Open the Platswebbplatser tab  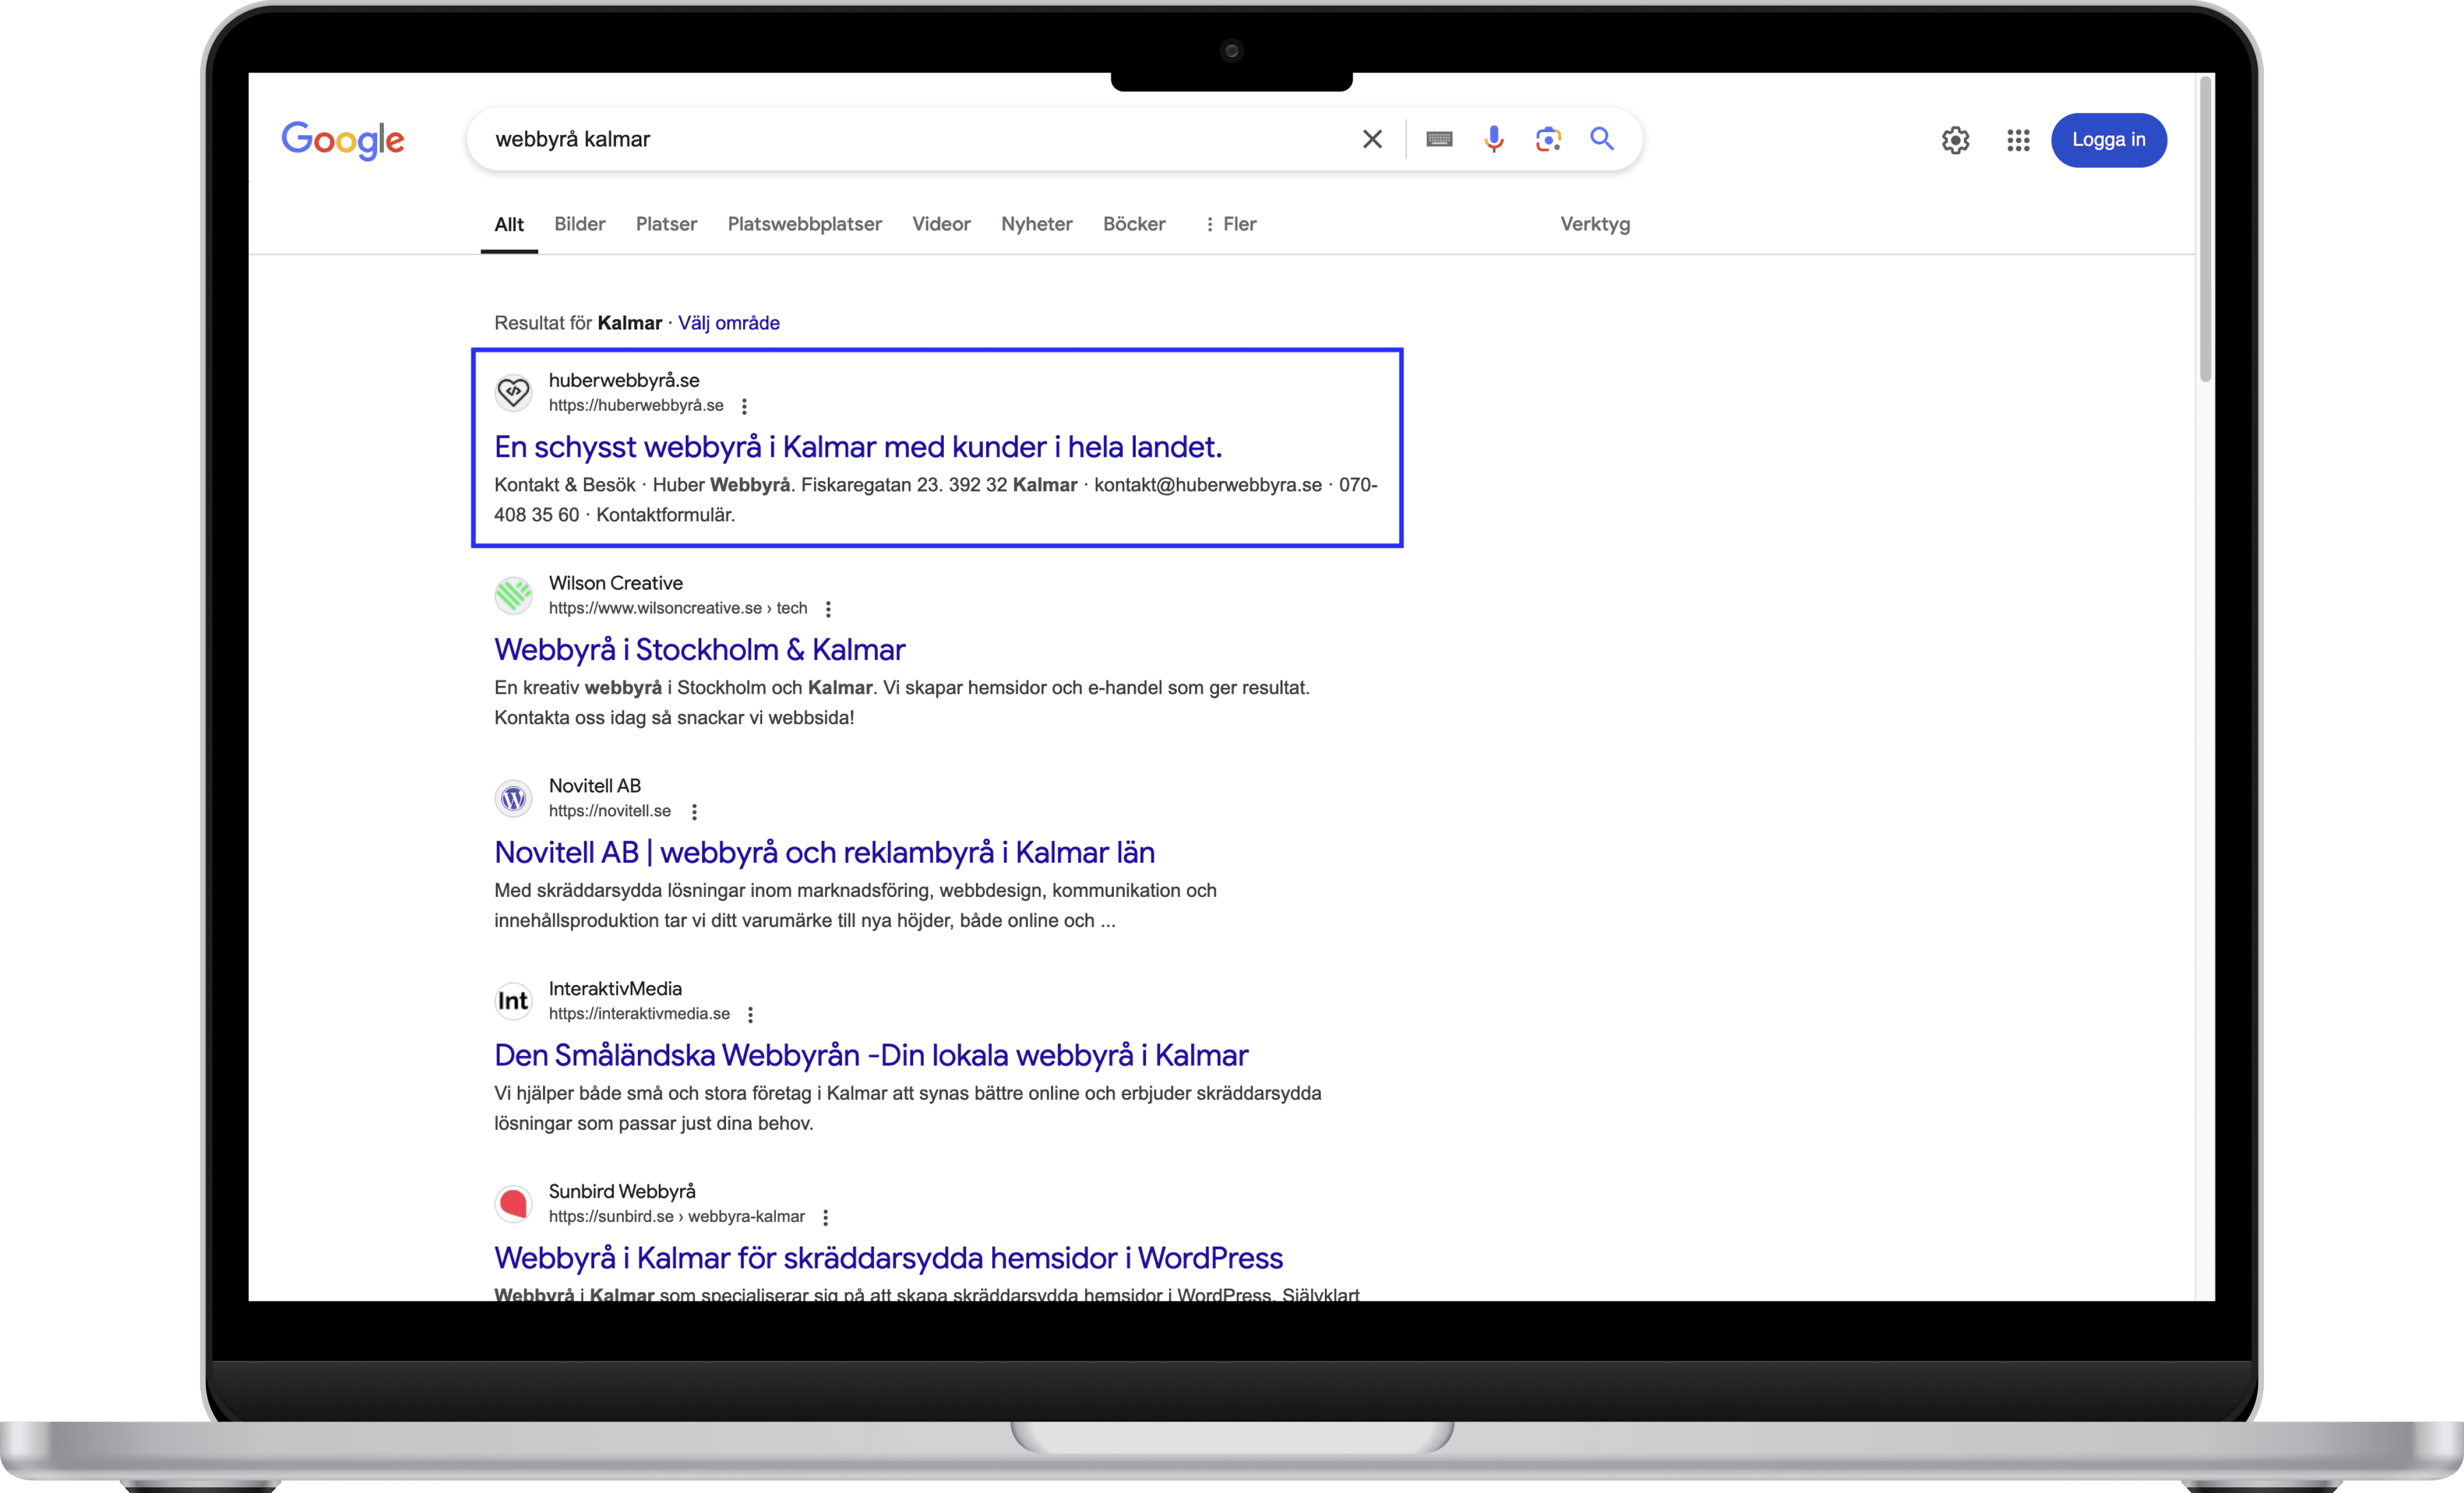coord(805,224)
